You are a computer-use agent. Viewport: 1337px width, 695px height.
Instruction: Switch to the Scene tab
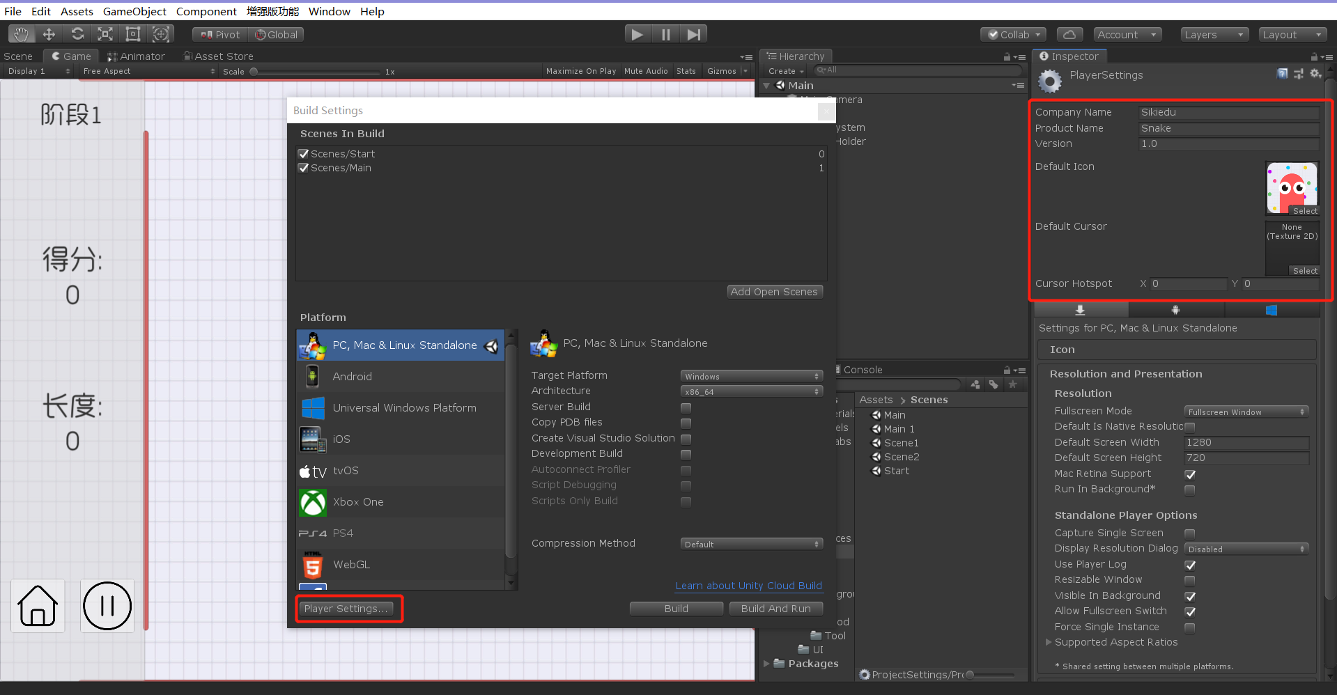tap(18, 56)
